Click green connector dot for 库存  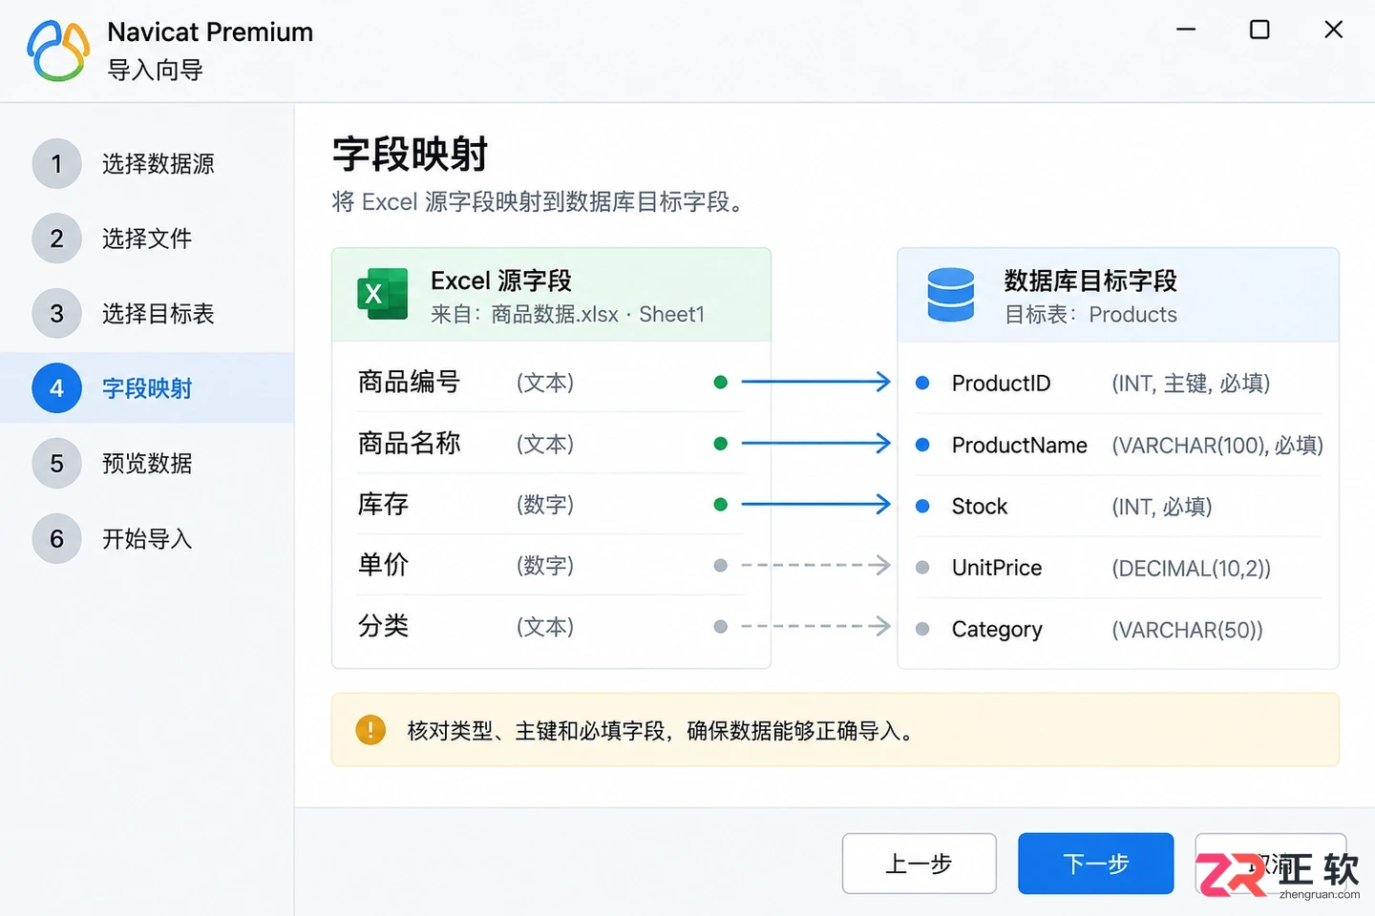pyautogui.click(x=721, y=505)
